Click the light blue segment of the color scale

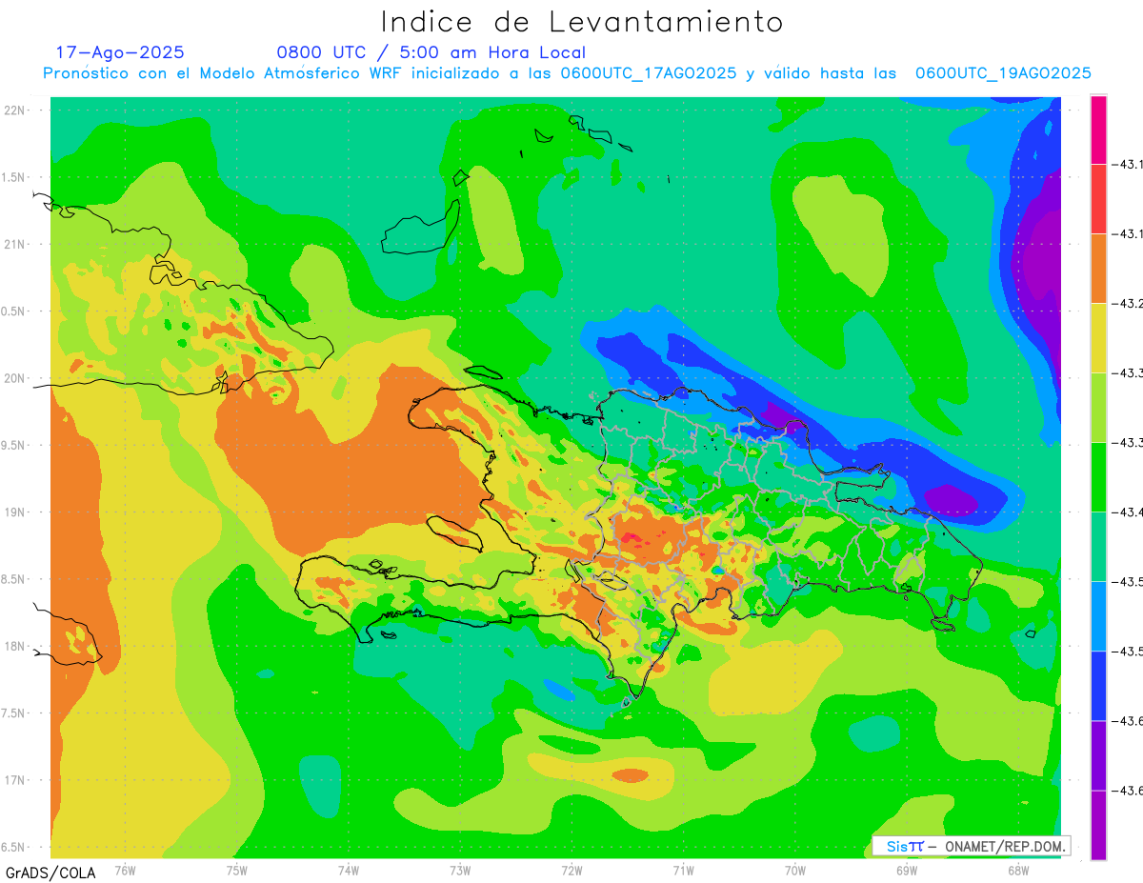point(1098,616)
